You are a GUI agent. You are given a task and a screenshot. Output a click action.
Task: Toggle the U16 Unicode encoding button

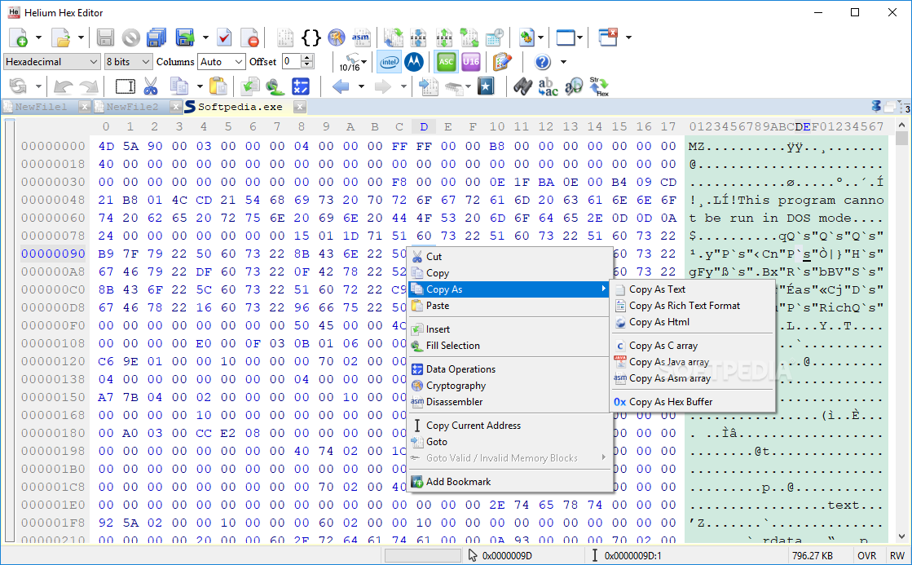[x=471, y=62]
